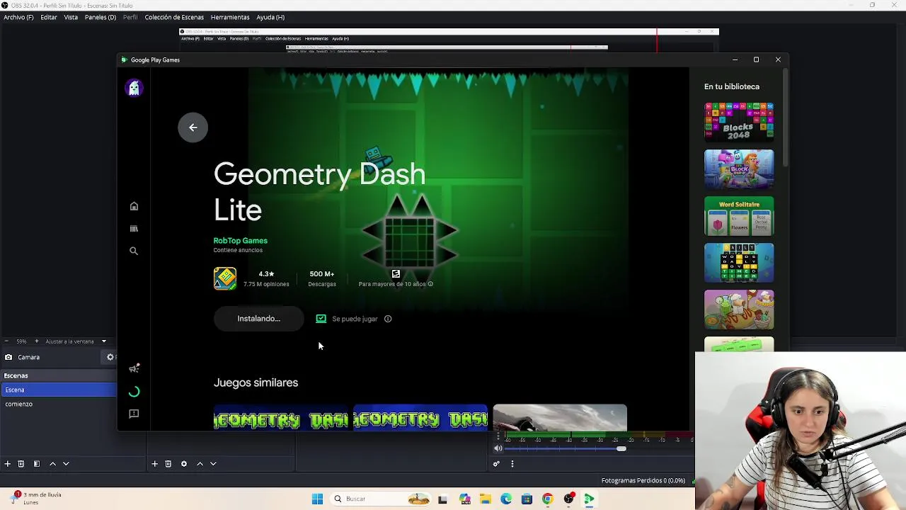
Task: Click the Instalando... button
Action: click(x=259, y=319)
